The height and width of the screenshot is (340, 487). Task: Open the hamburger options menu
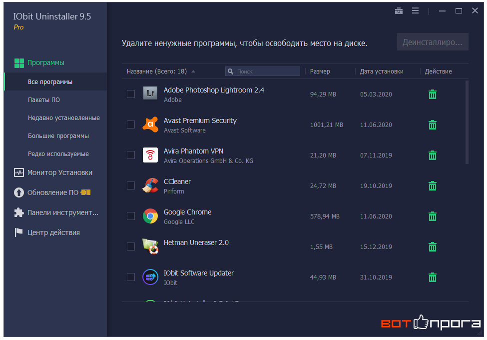(415, 11)
